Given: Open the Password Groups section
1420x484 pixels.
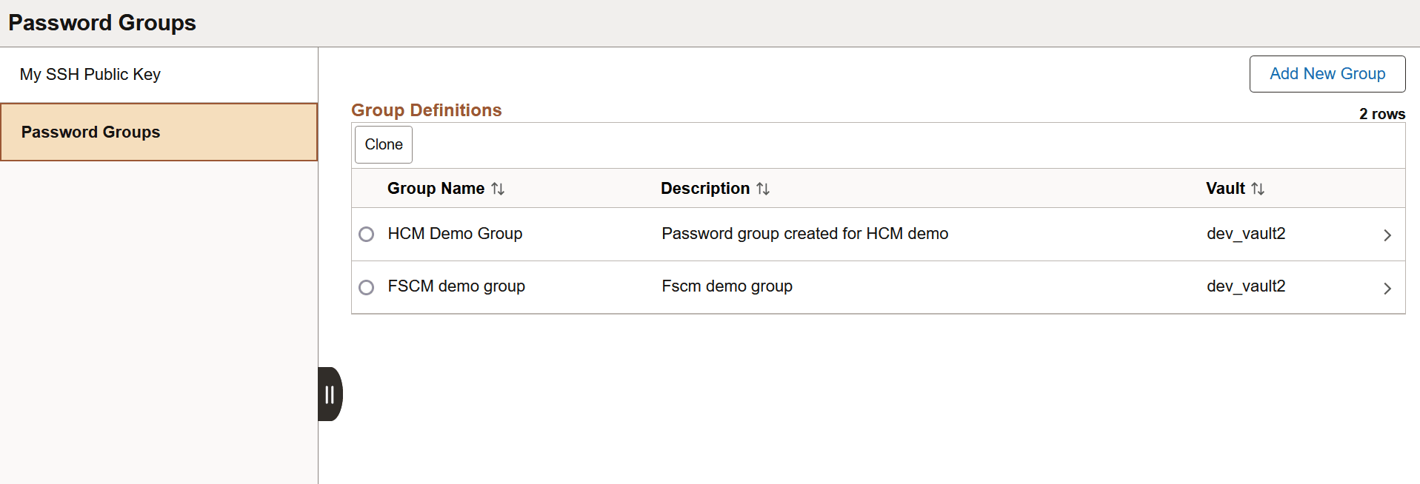Looking at the screenshot, I should tap(90, 132).
